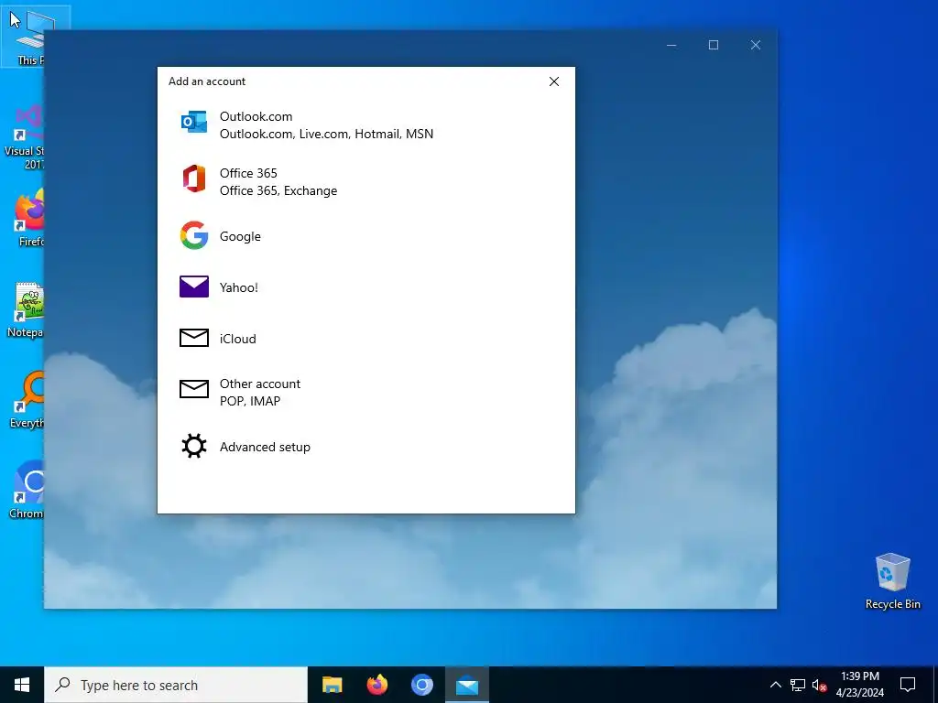This screenshot has height=703, width=938.
Task: Click the muted volume tray icon
Action: click(819, 685)
